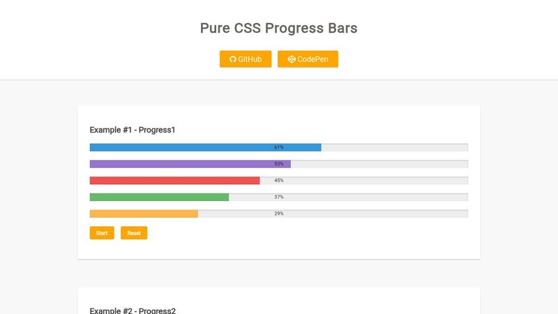Click the GitHub octocat icon
This screenshot has width=558, height=314.
(x=233, y=59)
